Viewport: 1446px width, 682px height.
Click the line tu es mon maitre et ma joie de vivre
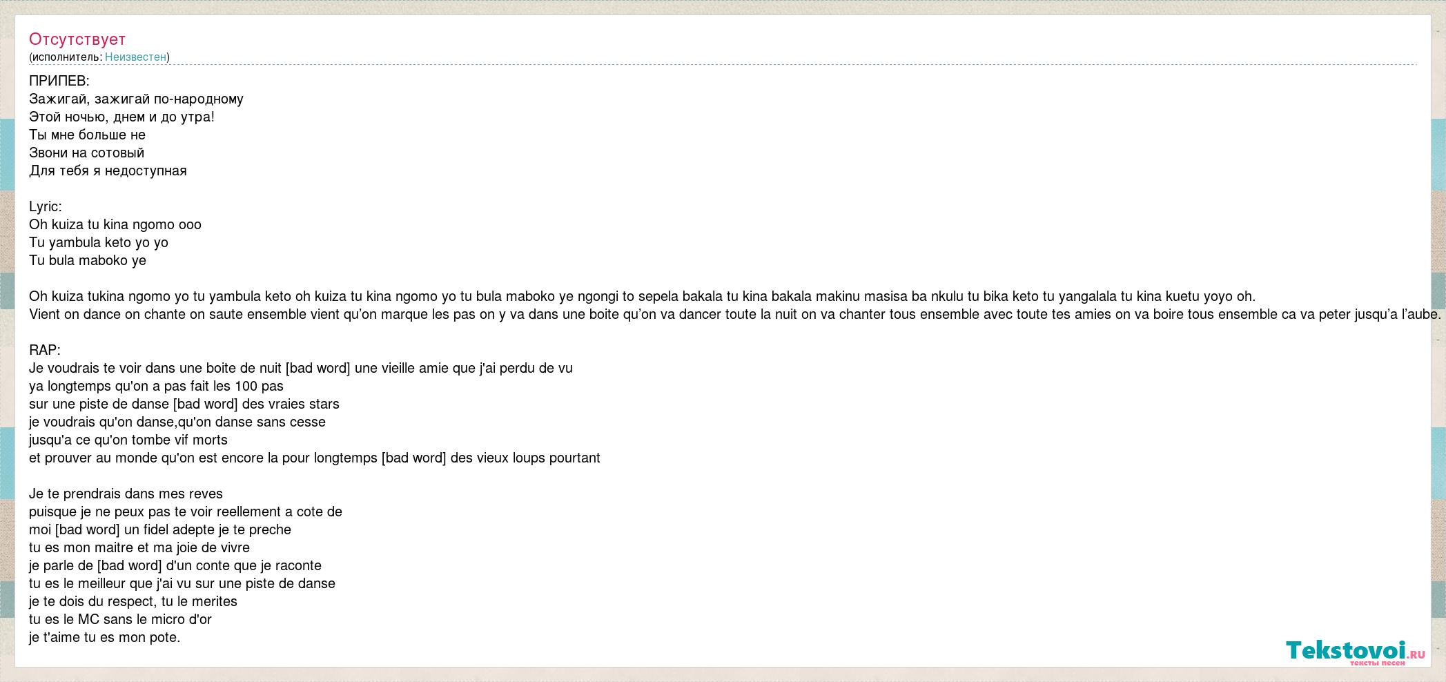[x=139, y=547]
